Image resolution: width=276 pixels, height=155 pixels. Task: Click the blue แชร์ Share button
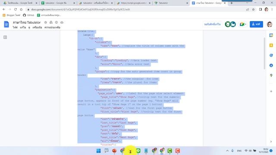coord(256,24)
